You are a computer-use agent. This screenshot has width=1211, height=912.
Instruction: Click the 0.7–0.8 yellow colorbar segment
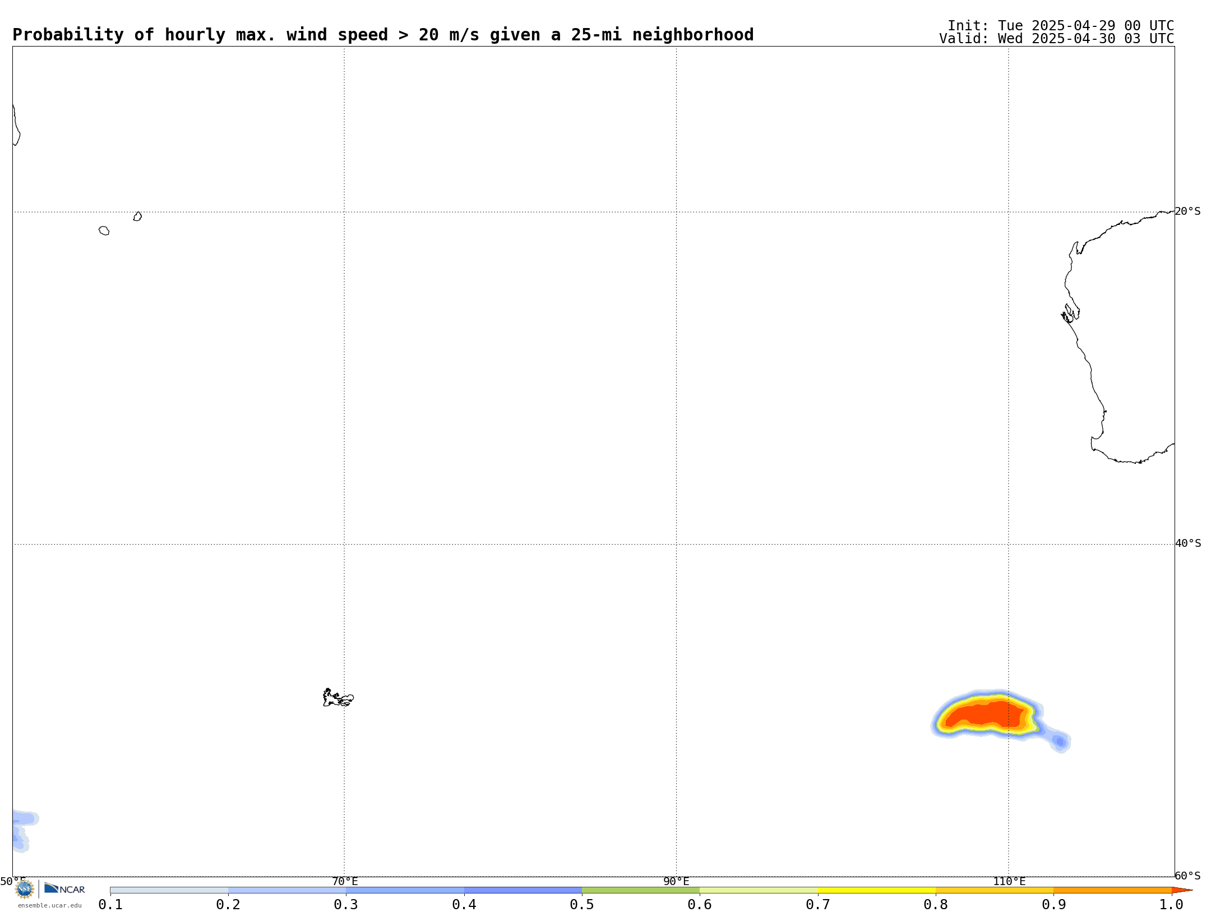click(x=877, y=890)
